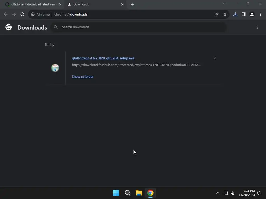Open the clock showing 2:11 PM
The width and height of the screenshot is (266, 199).
click(x=247, y=193)
